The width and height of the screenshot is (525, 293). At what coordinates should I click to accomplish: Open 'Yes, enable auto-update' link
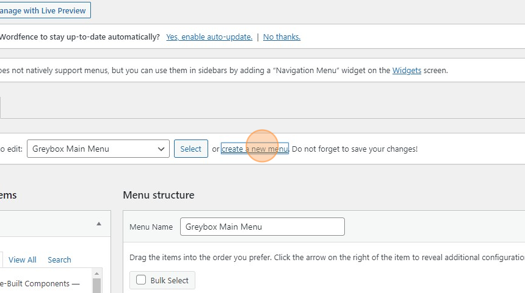pyautogui.click(x=209, y=37)
